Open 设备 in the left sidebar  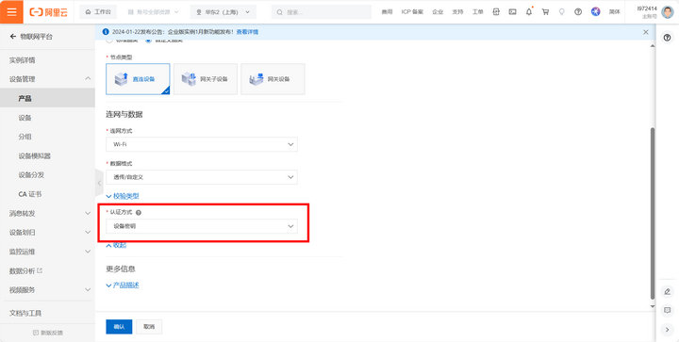[25, 118]
